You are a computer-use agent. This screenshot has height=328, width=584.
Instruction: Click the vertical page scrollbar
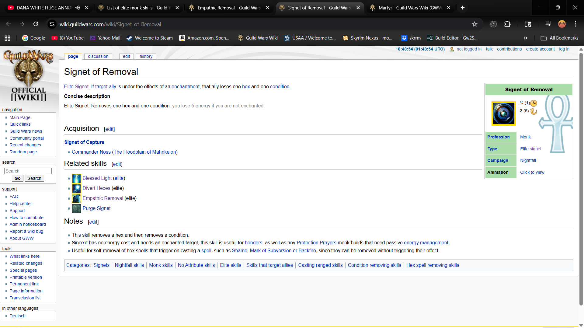581,180
